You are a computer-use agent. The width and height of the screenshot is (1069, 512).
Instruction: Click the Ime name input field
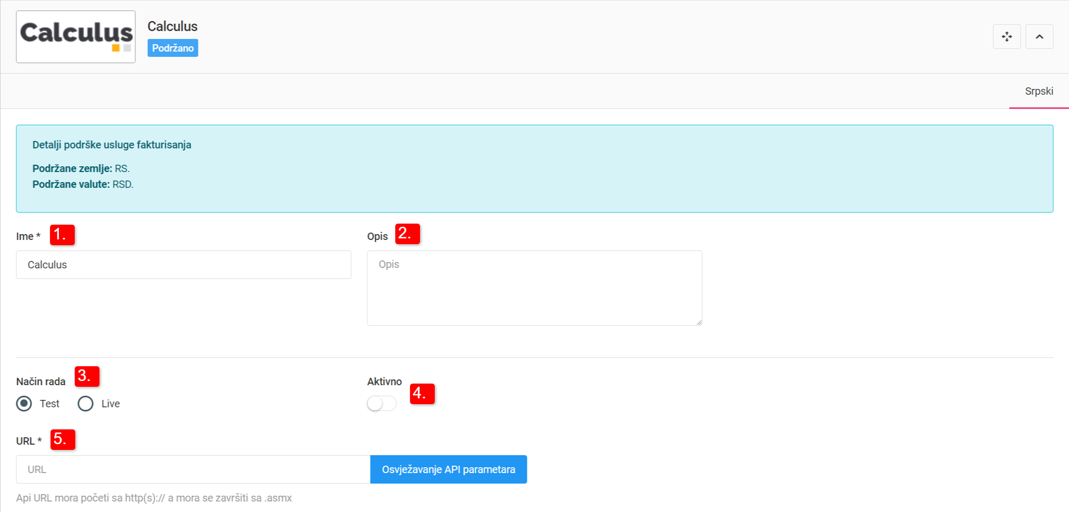pyautogui.click(x=183, y=265)
